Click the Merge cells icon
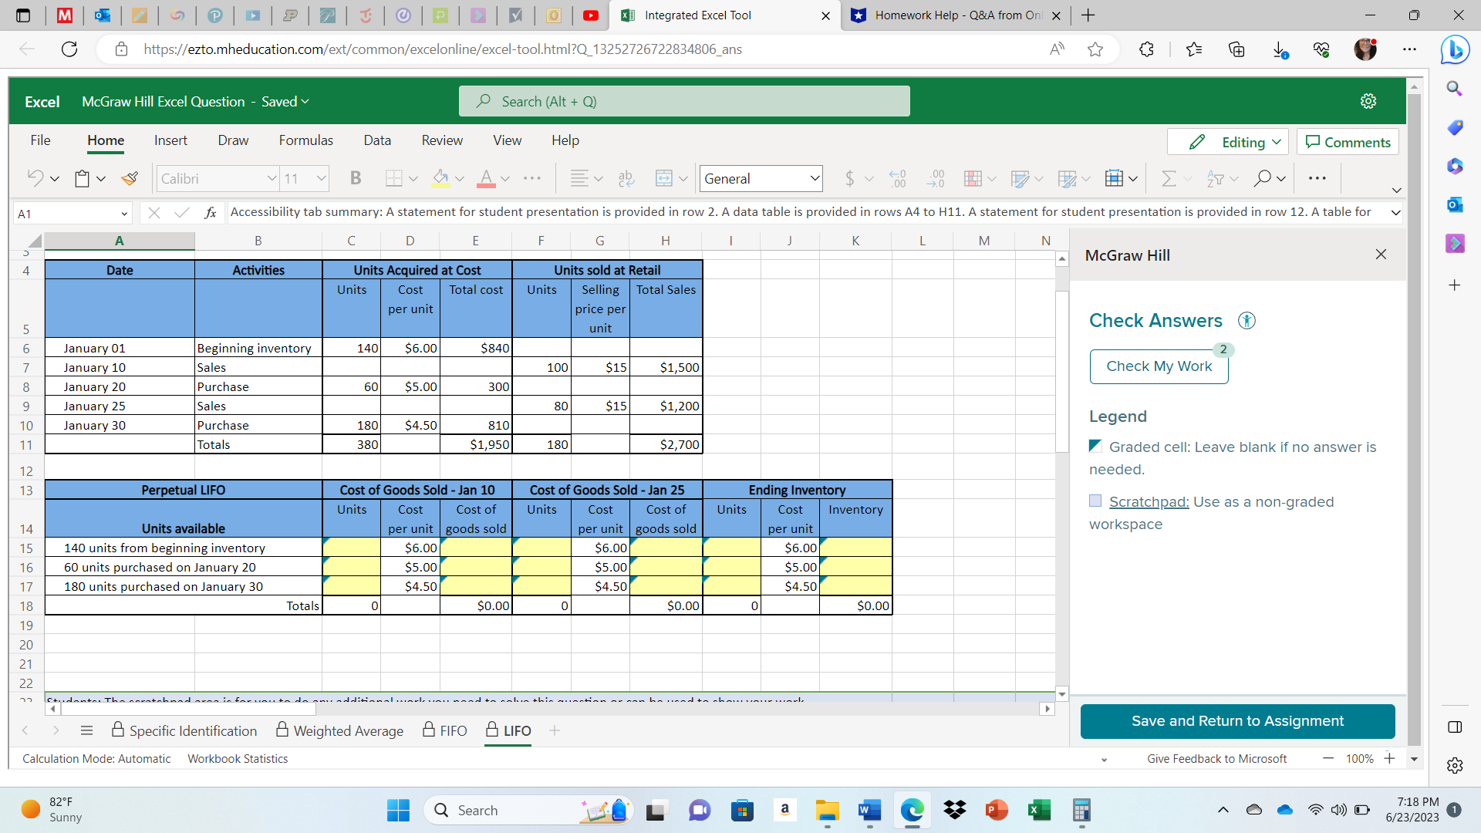Image resolution: width=1481 pixels, height=833 pixels. [663, 179]
